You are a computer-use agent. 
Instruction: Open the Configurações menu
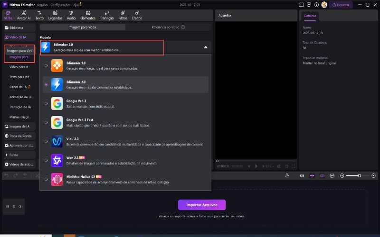click(x=60, y=5)
